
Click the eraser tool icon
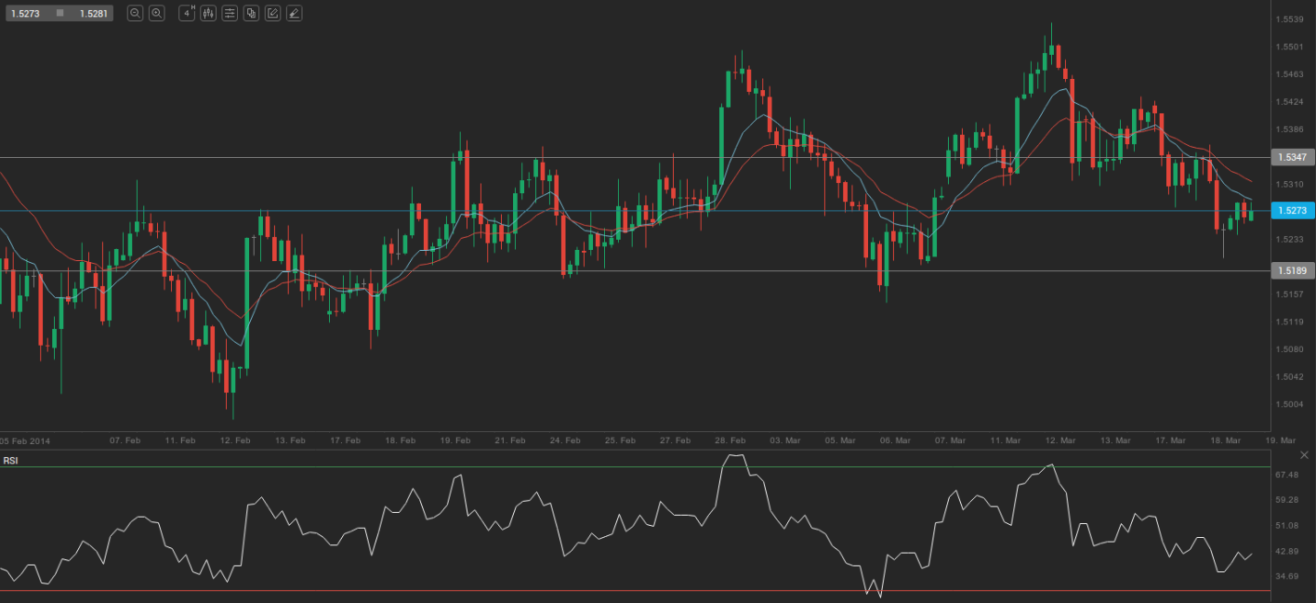click(x=294, y=13)
